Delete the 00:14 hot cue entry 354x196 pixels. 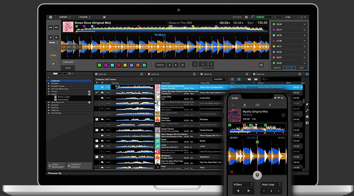[304, 30]
